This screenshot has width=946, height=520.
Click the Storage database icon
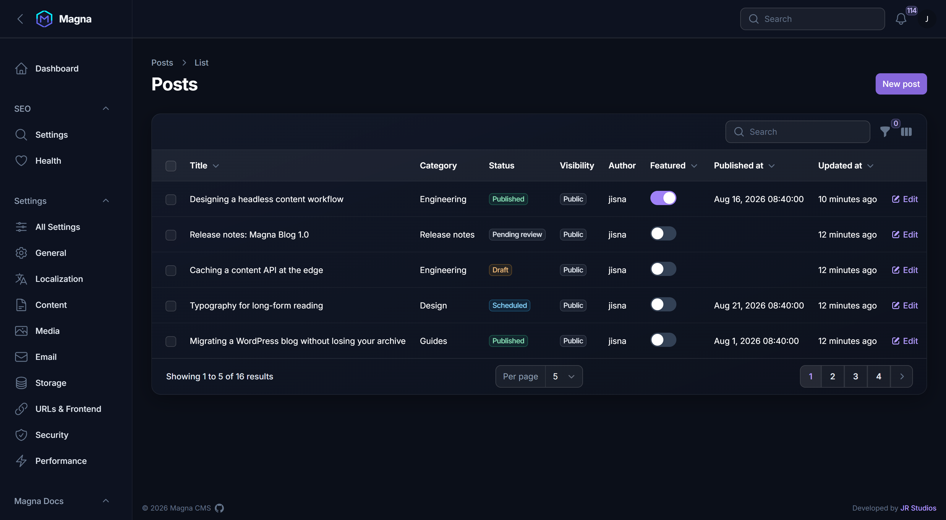point(21,383)
